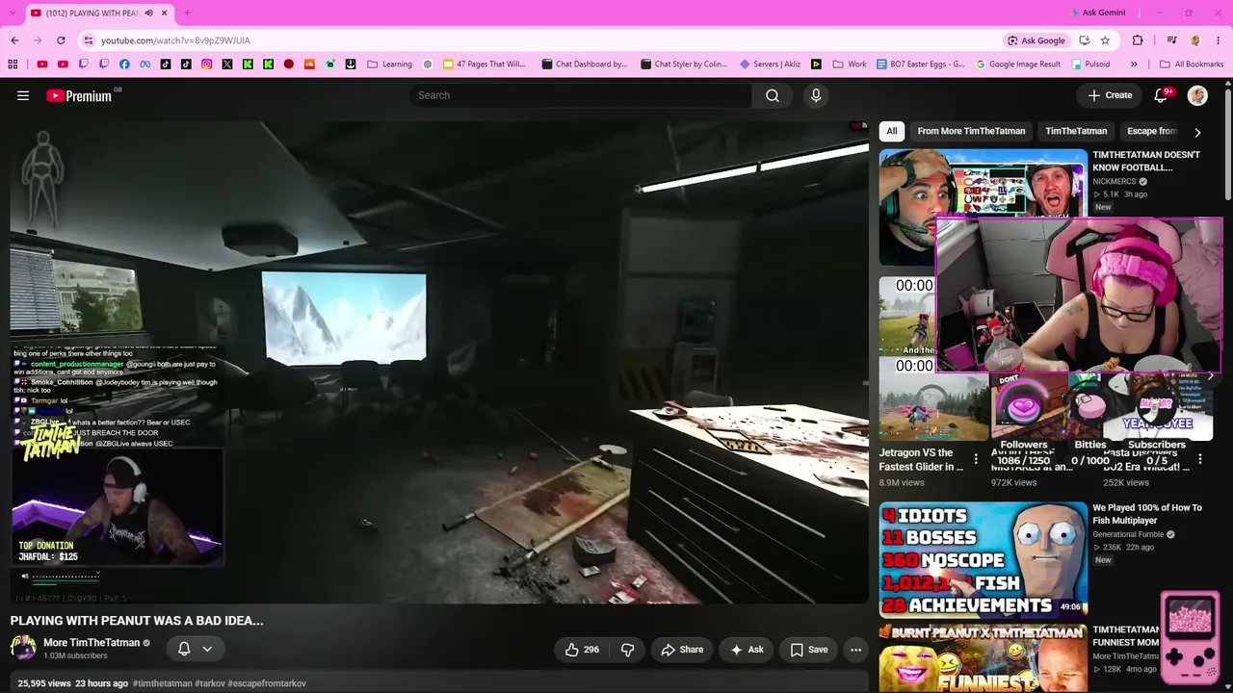Select the TimTheTatman filter chip

coord(1076,131)
